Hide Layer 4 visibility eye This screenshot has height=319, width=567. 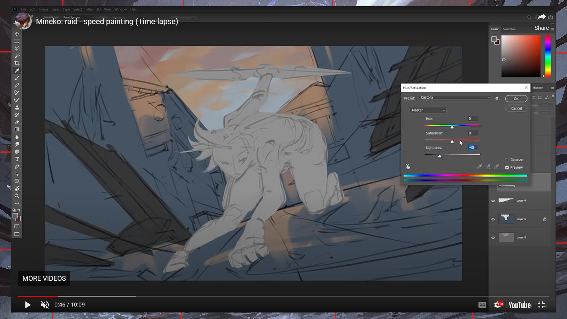(x=493, y=201)
